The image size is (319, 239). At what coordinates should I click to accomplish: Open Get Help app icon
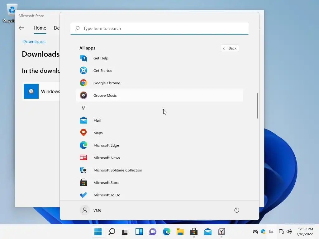coord(83,58)
